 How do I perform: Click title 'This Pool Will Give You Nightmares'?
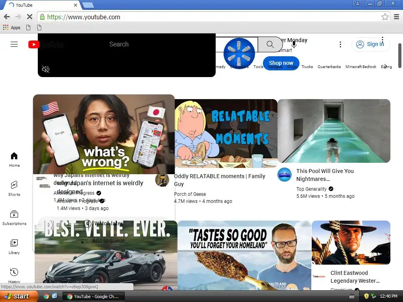(325, 175)
